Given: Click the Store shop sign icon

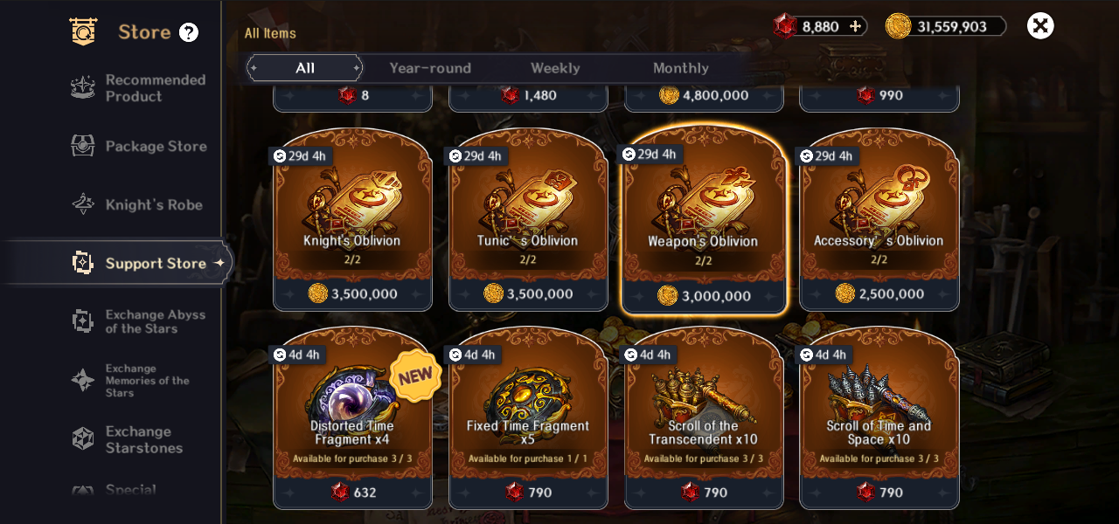Looking at the screenshot, I should point(84,31).
